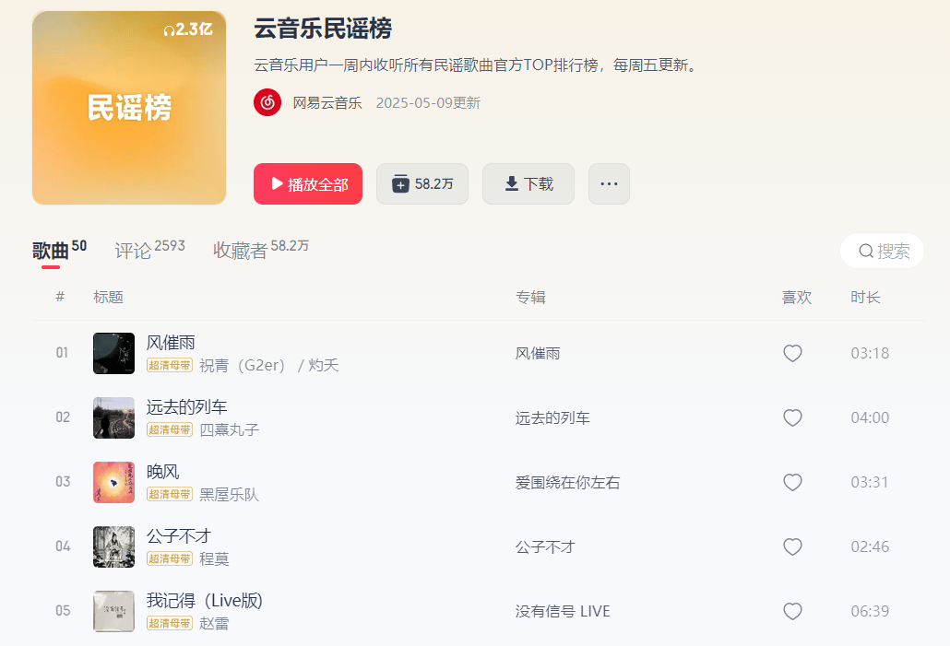Open the 收藏者 58.2万 tab
Viewport: 950px width, 646px height.
point(261,249)
